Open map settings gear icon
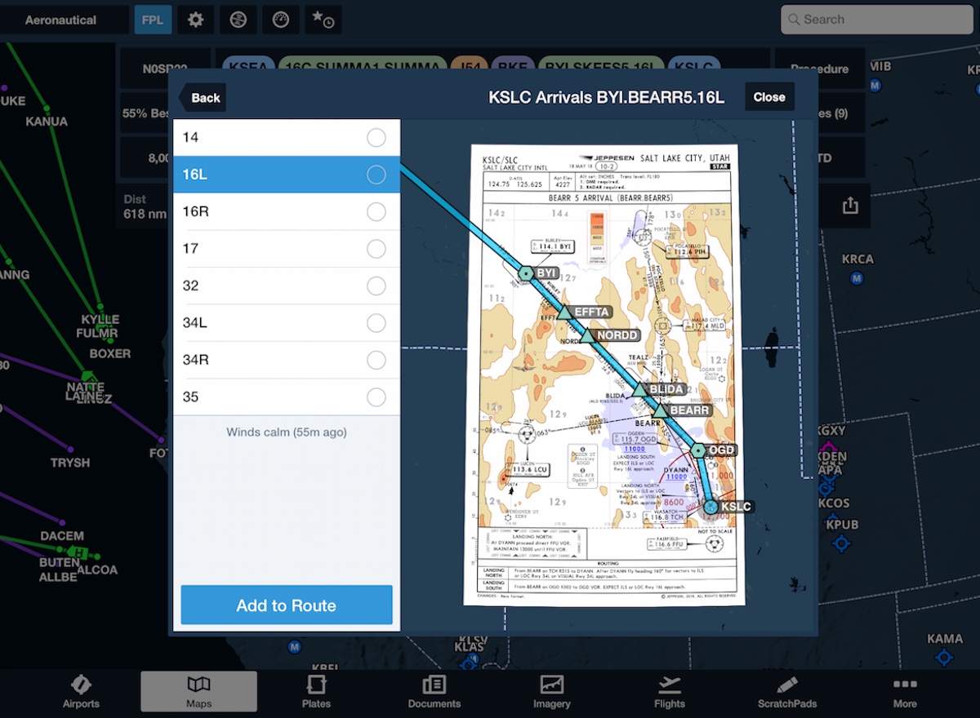980x718 pixels. click(x=196, y=20)
